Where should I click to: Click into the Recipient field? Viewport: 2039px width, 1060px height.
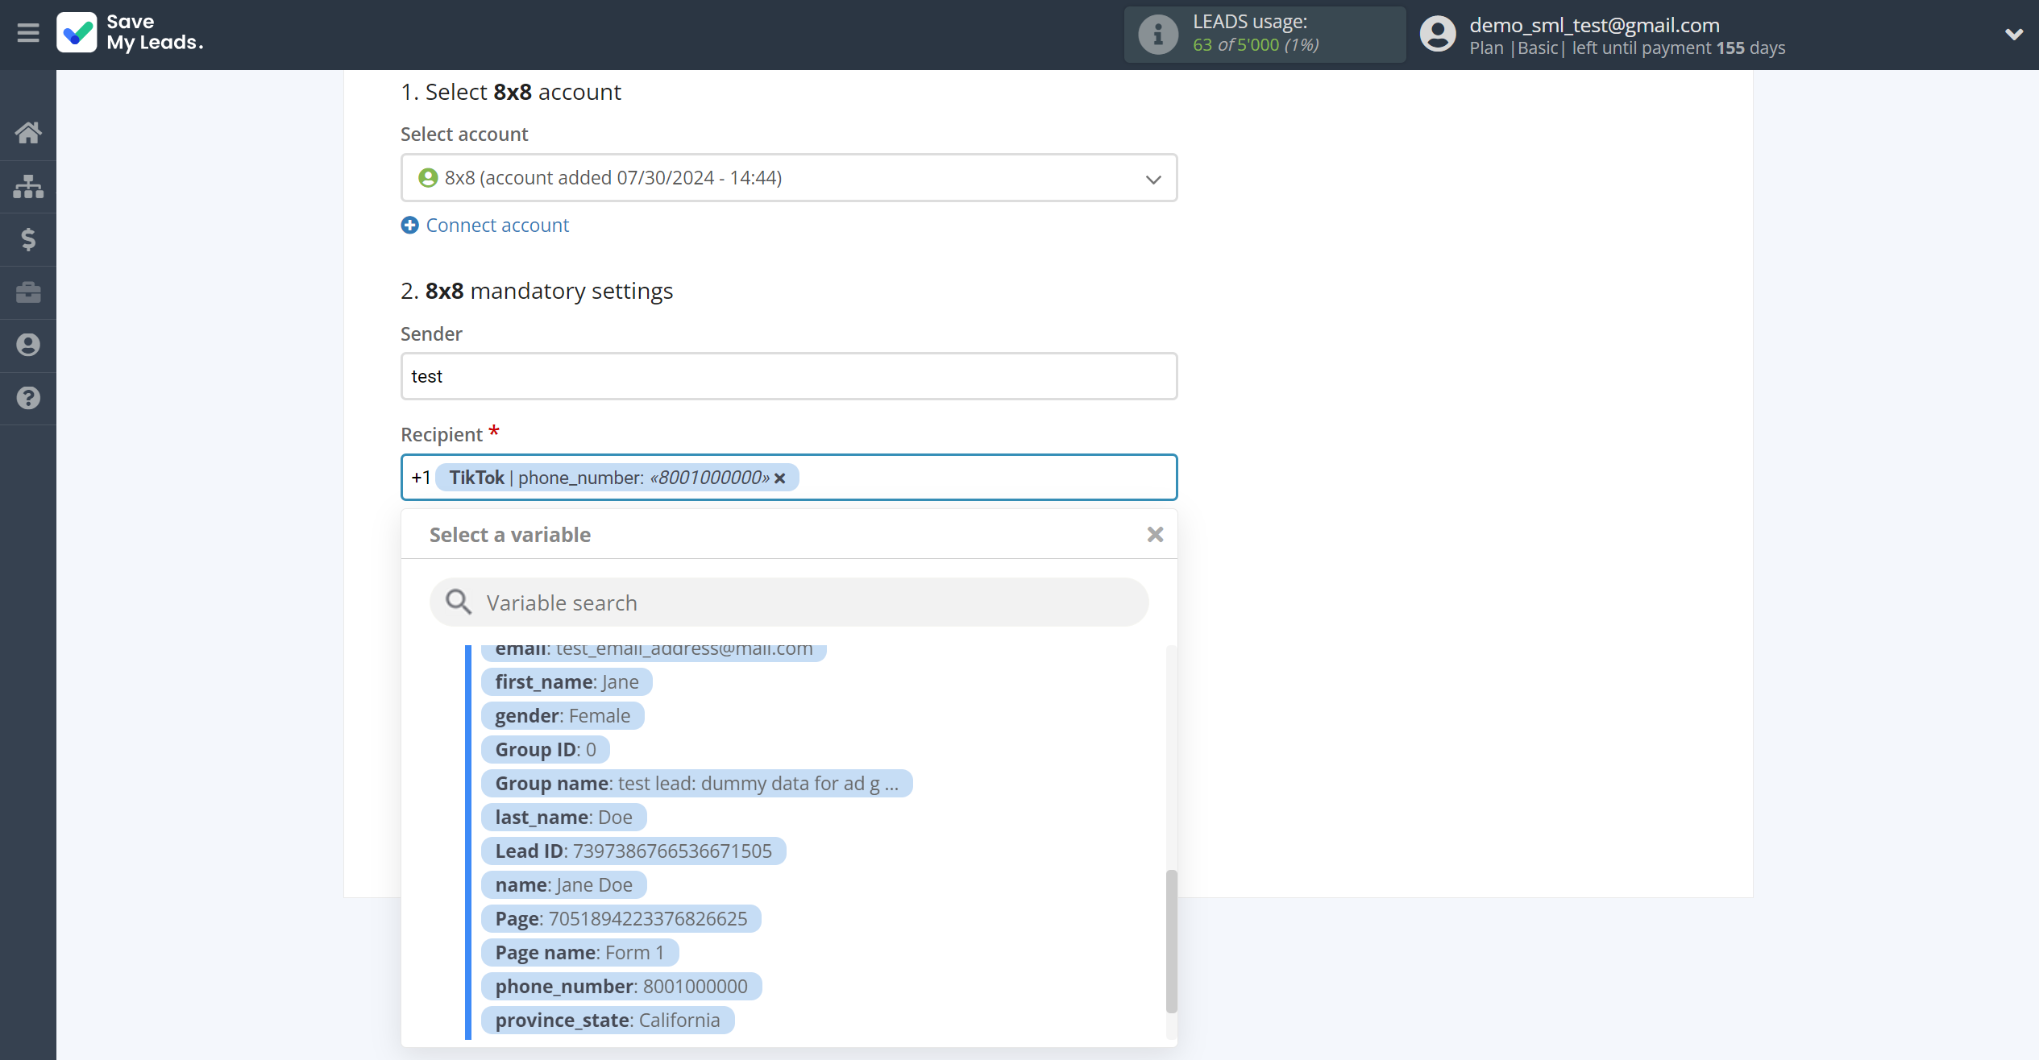789,478
